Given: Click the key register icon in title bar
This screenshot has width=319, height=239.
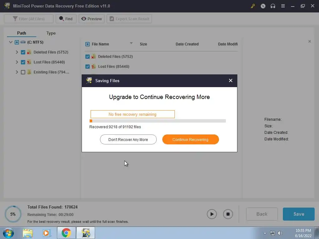Looking at the screenshot, I should 253,6.
